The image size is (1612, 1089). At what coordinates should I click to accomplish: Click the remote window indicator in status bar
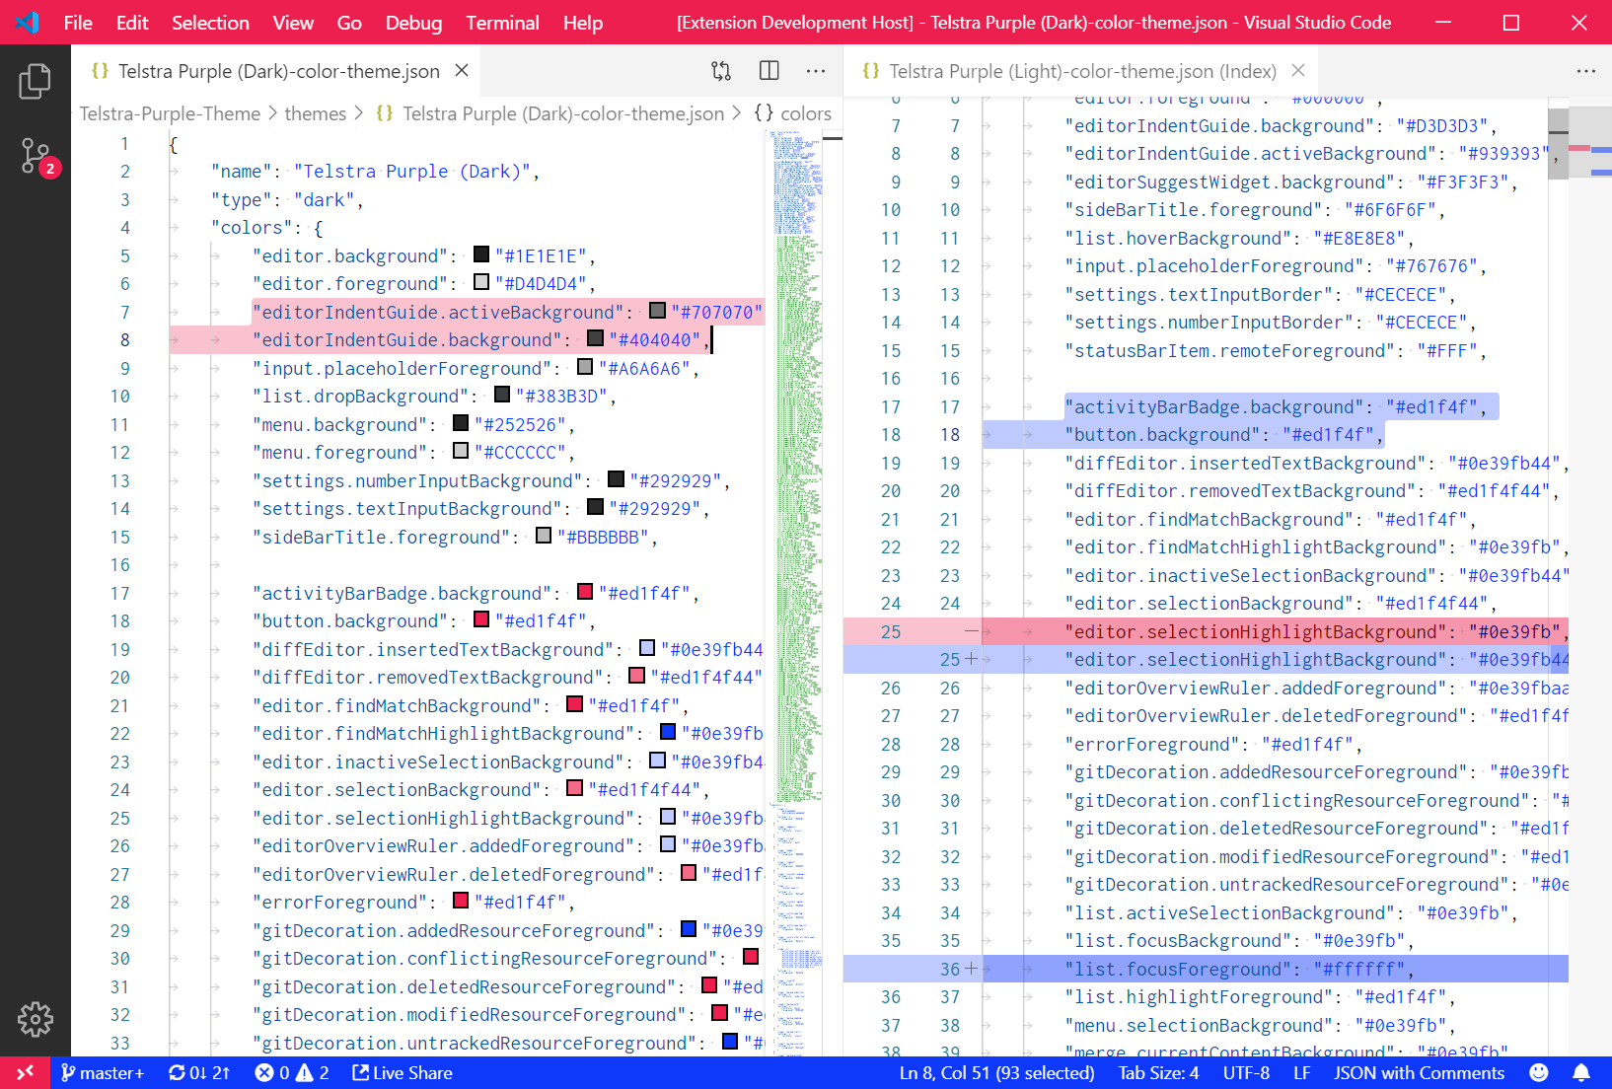click(x=25, y=1073)
